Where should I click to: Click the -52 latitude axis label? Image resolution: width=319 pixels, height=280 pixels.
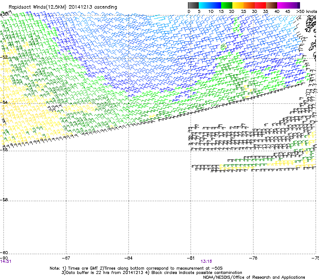[4, 57]
